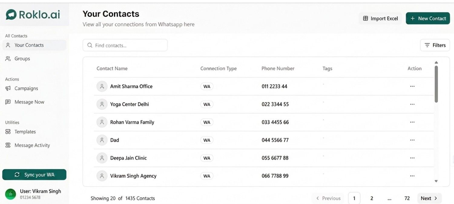This screenshot has height=204, width=454.
Task: Click WA badge for Vikram Singh Agency
Action: [x=207, y=176]
